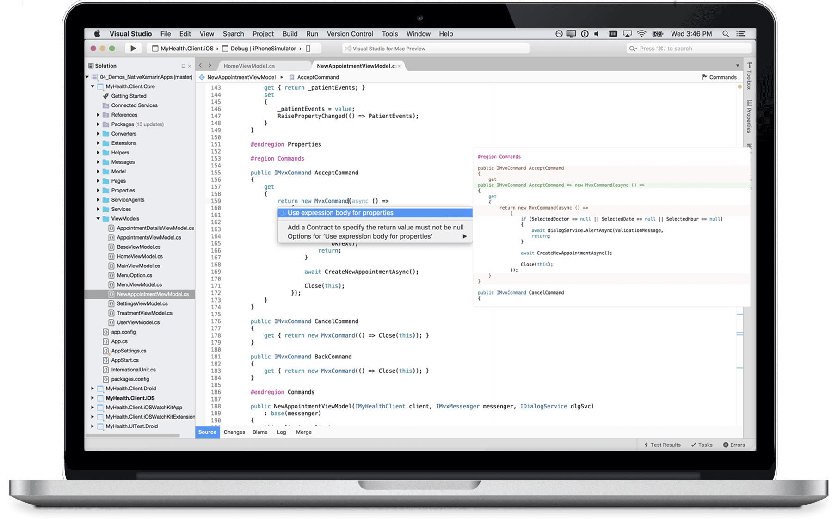This screenshot has width=838, height=519.
Task: Close the NewAppointmentViewModel.cs tab
Action: pyautogui.click(x=399, y=66)
